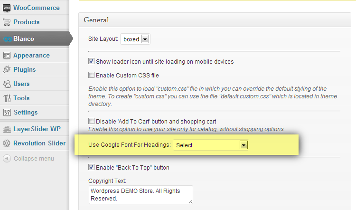Click the LayerSlider WP icon
Viewport: 356px width, 210px height.
click(x=7, y=129)
